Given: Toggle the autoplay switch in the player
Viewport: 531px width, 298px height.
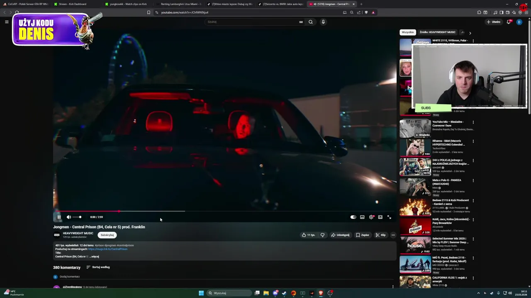Looking at the screenshot, I should tap(353, 217).
